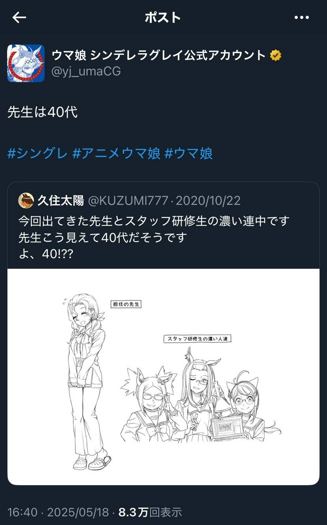Image resolution: width=327 pixels, height=525 pixels.
Task: Open 久住太陽's small avatar in quoted post
Action: click(x=26, y=201)
